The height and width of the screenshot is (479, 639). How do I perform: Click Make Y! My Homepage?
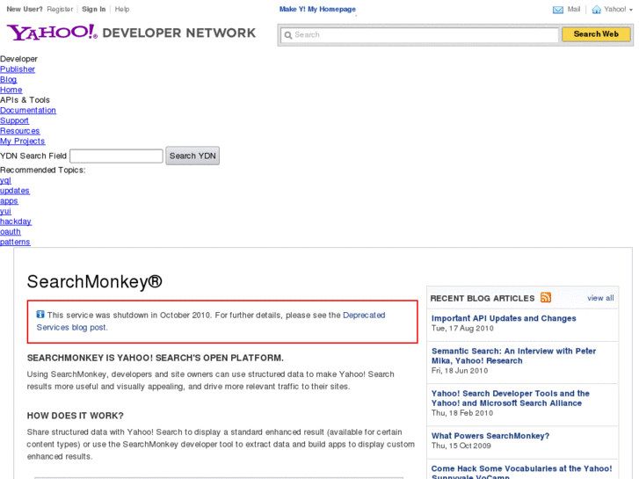pyautogui.click(x=317, y=9)
